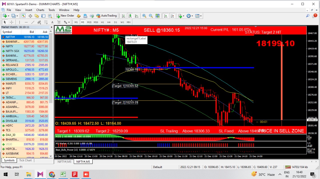Image resolution: width=320 pixels, height=179 pixels.
Task: Click the New Chart icon
Action: (x=4, y=16)
